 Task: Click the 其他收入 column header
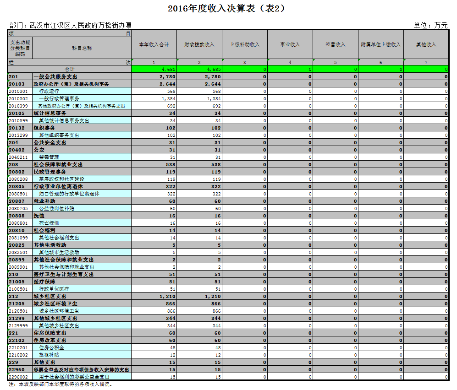(x=426, y=45)
